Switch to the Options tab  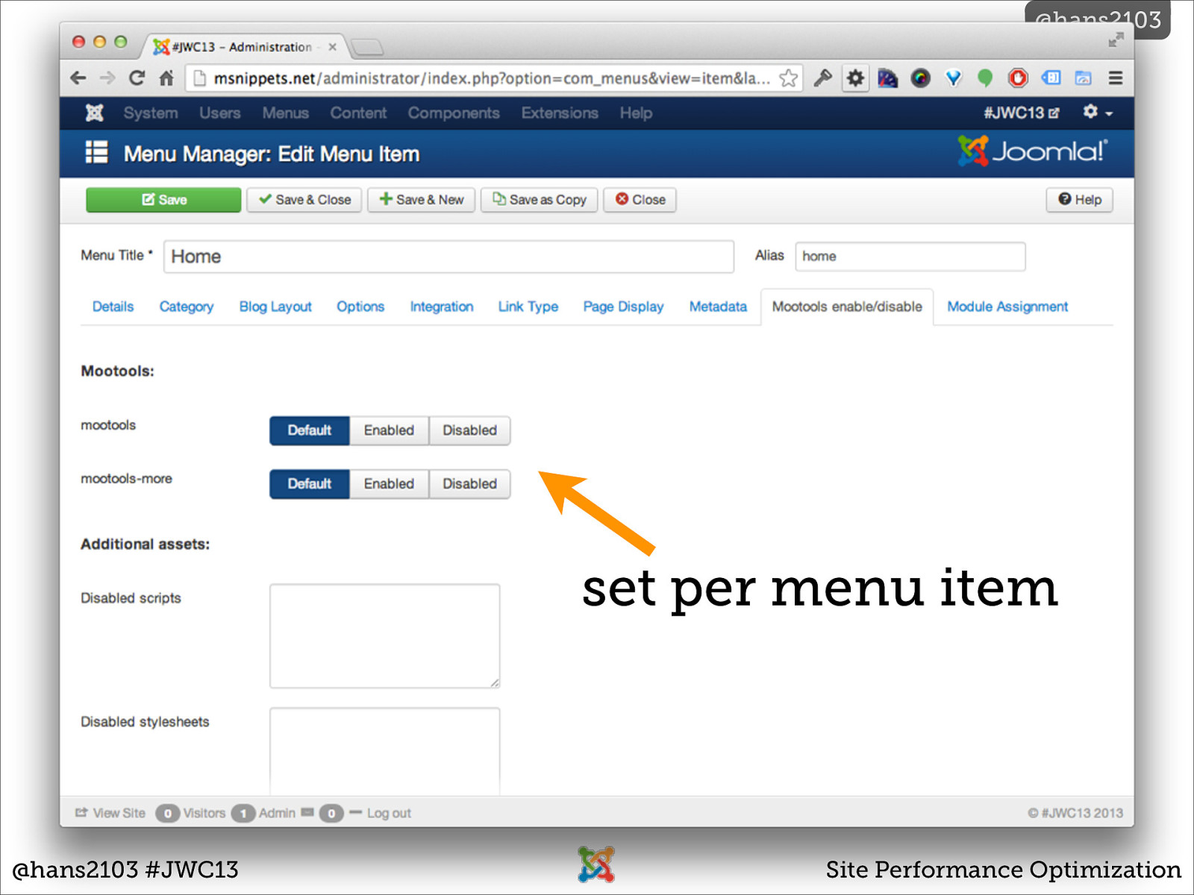[360, 307]
